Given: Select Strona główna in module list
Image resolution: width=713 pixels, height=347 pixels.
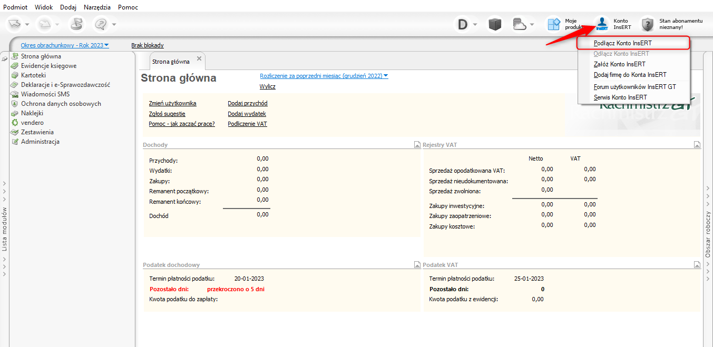Looking at the screenshot, I should (41, 56).
